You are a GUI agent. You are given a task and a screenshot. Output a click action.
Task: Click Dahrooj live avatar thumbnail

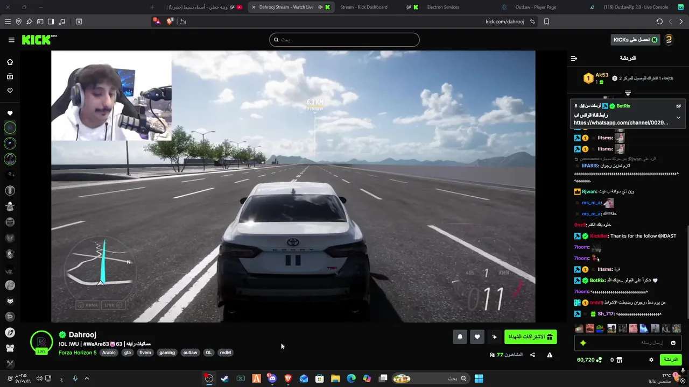41,342
